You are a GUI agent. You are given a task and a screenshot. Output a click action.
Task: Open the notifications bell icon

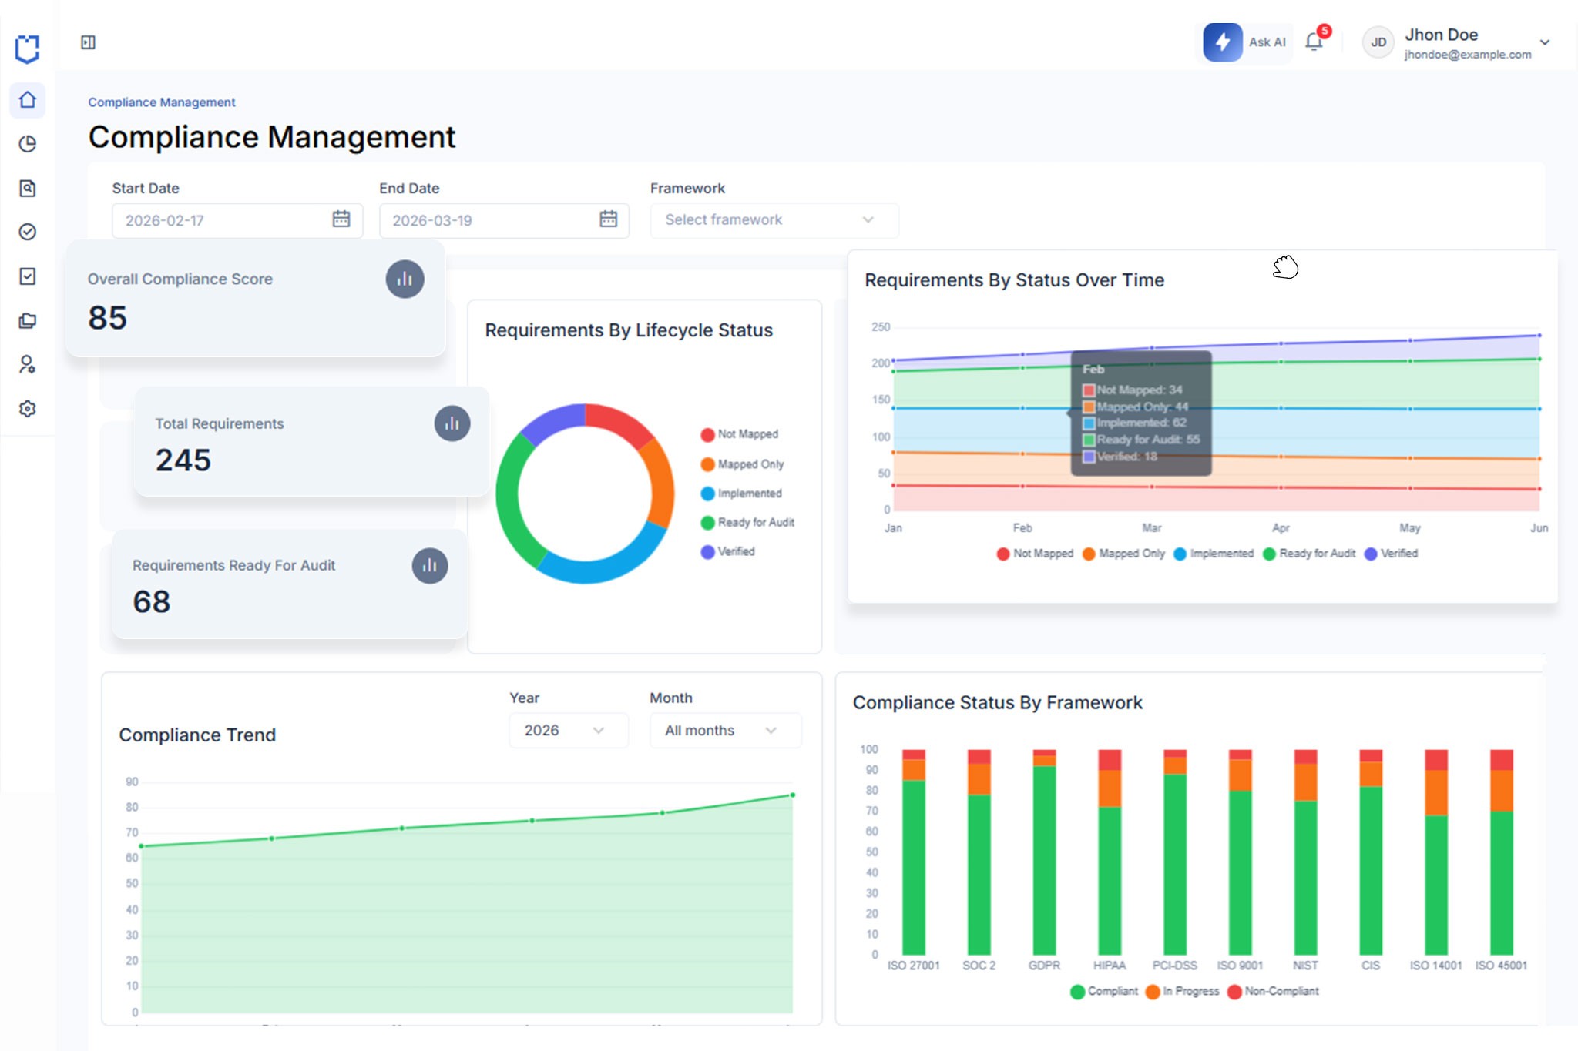(x=1314, y=42)
